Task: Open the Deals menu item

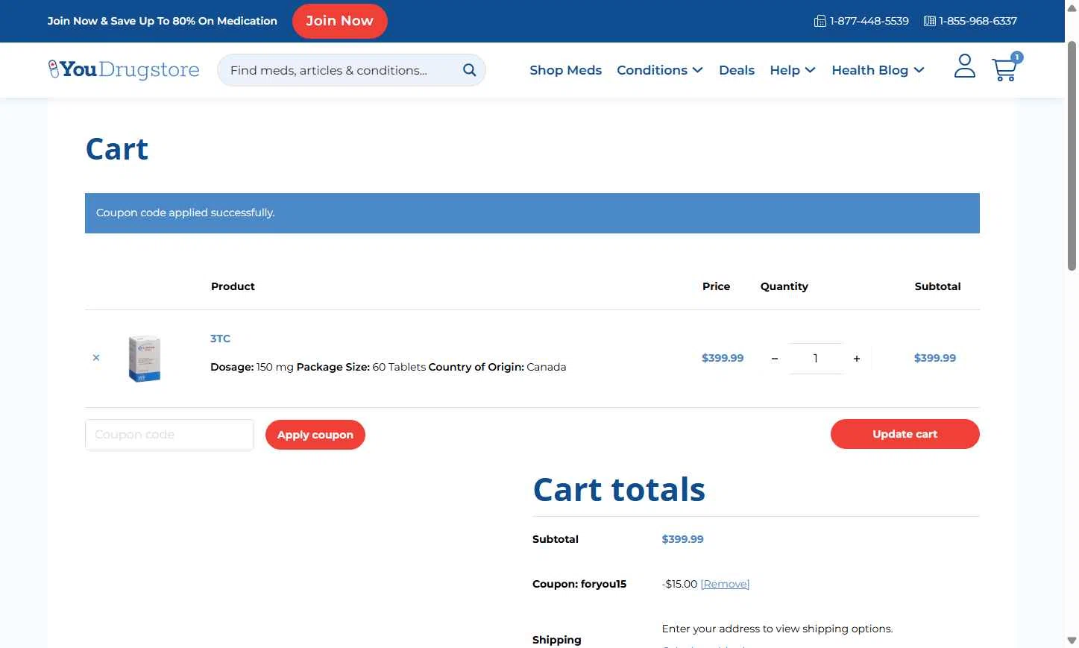Action: click(737, 70)
